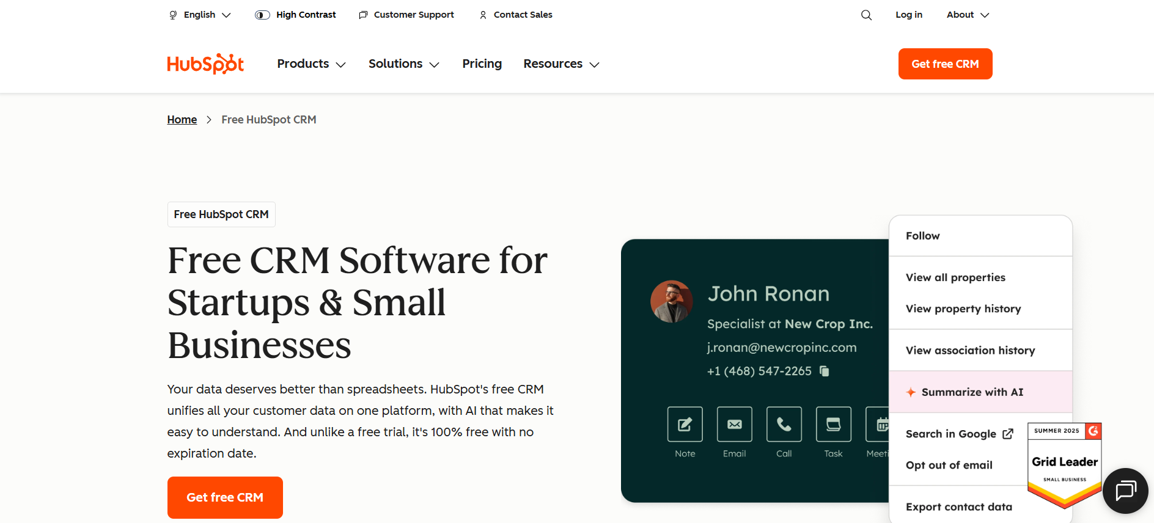Click the Meeting calendar icon
This screenshot has height=523, width=1154.
(878, 424)
